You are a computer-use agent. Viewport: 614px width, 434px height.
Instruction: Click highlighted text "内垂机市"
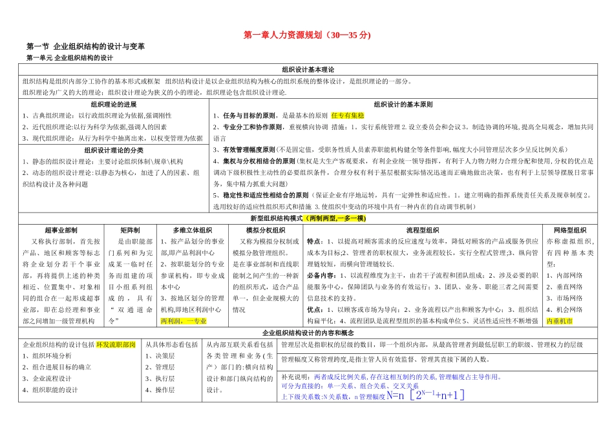(x=559, y=321)
